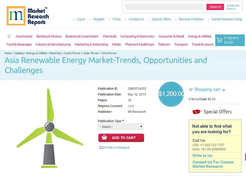Click the USA phone number +1-302-703-7787

point(212,145)
